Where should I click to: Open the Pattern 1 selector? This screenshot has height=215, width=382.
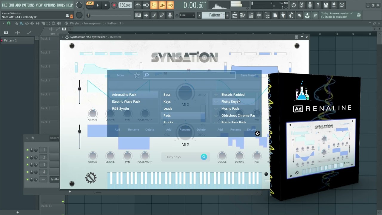pyautogui.click(x=213, y=15)
